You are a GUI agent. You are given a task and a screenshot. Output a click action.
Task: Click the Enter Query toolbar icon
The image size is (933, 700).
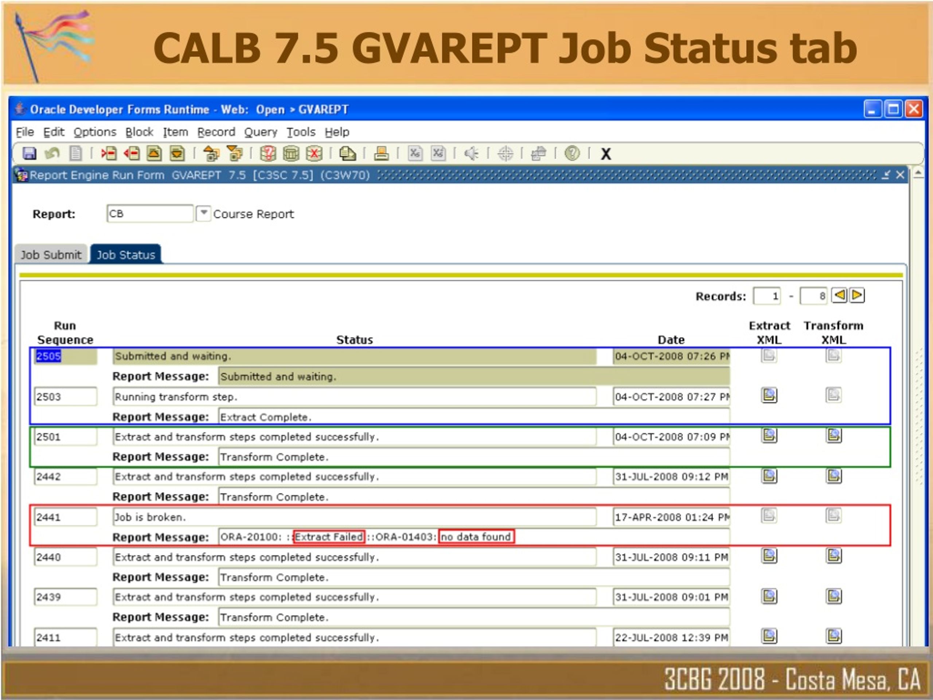pos(268,153)
